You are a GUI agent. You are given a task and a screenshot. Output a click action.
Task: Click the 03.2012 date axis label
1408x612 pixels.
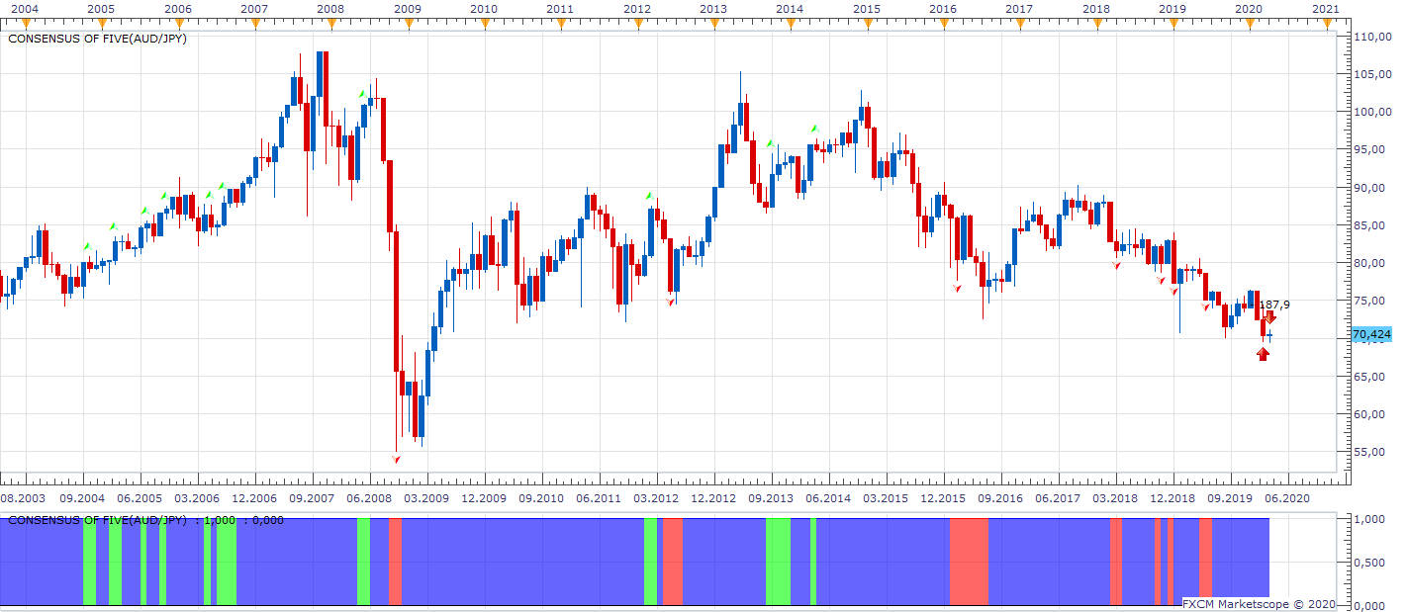[656, 499]
